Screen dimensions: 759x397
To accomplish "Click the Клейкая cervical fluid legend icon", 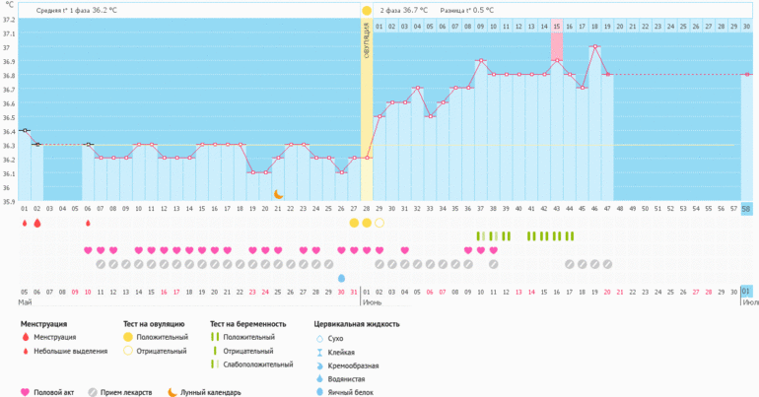I will [x=319, y=351].
